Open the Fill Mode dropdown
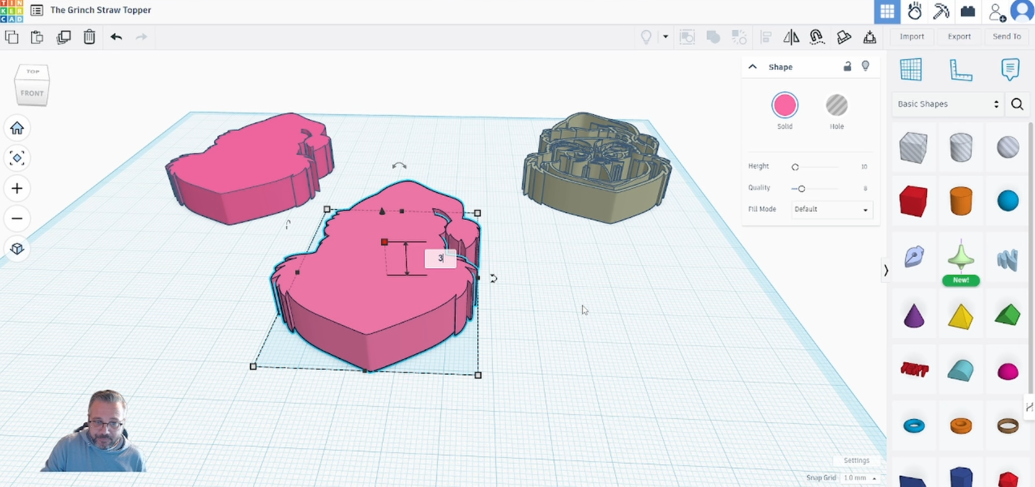Screen dimensions: 1035x487 [x=831, y=210]
